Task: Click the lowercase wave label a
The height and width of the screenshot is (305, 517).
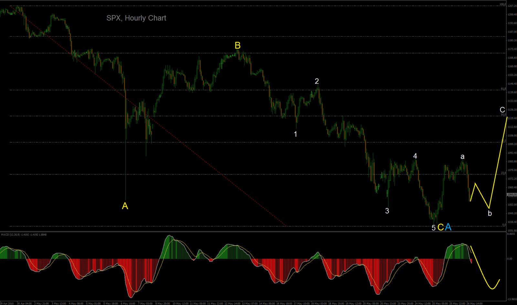Action: (462, 157)
